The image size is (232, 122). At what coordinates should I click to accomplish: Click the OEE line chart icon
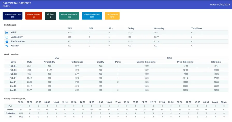(x=7, y=33)
